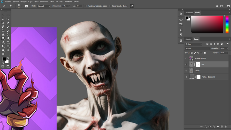Toggle Quick Mask mode
Screen dimensions: 231x130
click(3, 67)
